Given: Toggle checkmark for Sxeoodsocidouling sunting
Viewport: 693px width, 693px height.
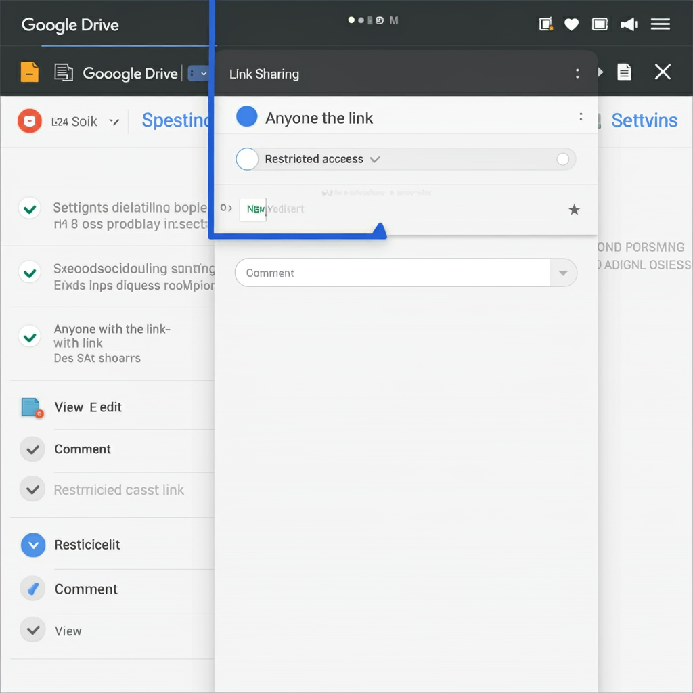Looking at the screenshot, I should [x=30, y=273].
